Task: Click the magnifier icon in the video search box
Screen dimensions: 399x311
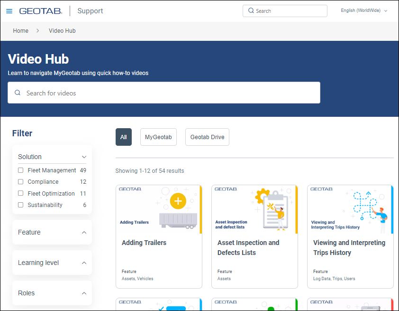Action: 18,93
